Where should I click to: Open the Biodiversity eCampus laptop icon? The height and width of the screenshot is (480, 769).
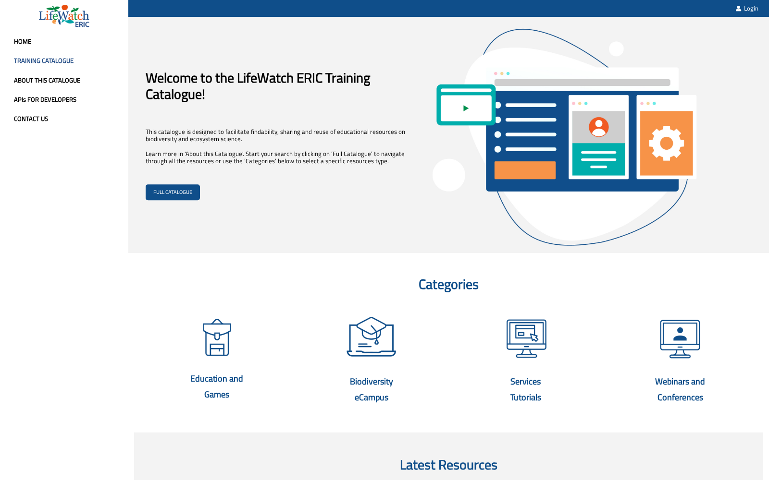coord(372,336)
